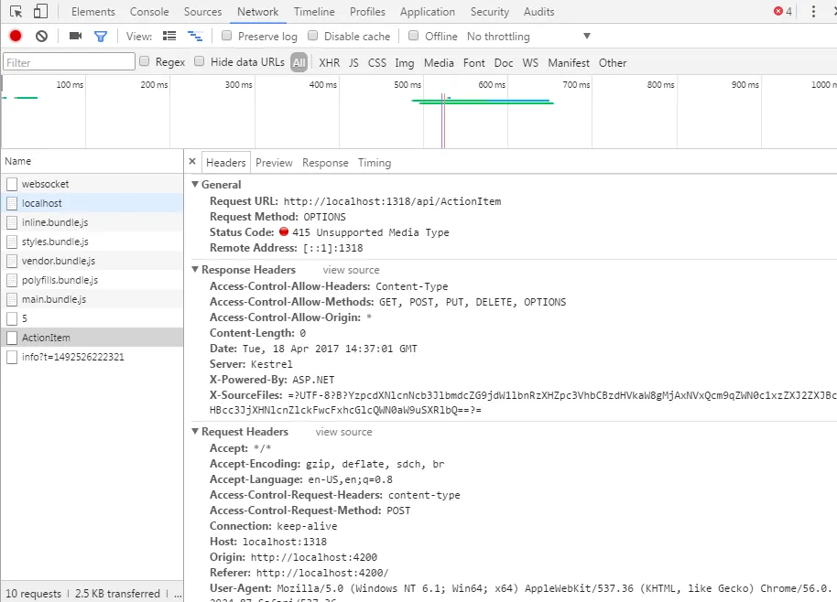Select the main.bundle.js request
Screen dimensions: 837x602
pos(92,299)
